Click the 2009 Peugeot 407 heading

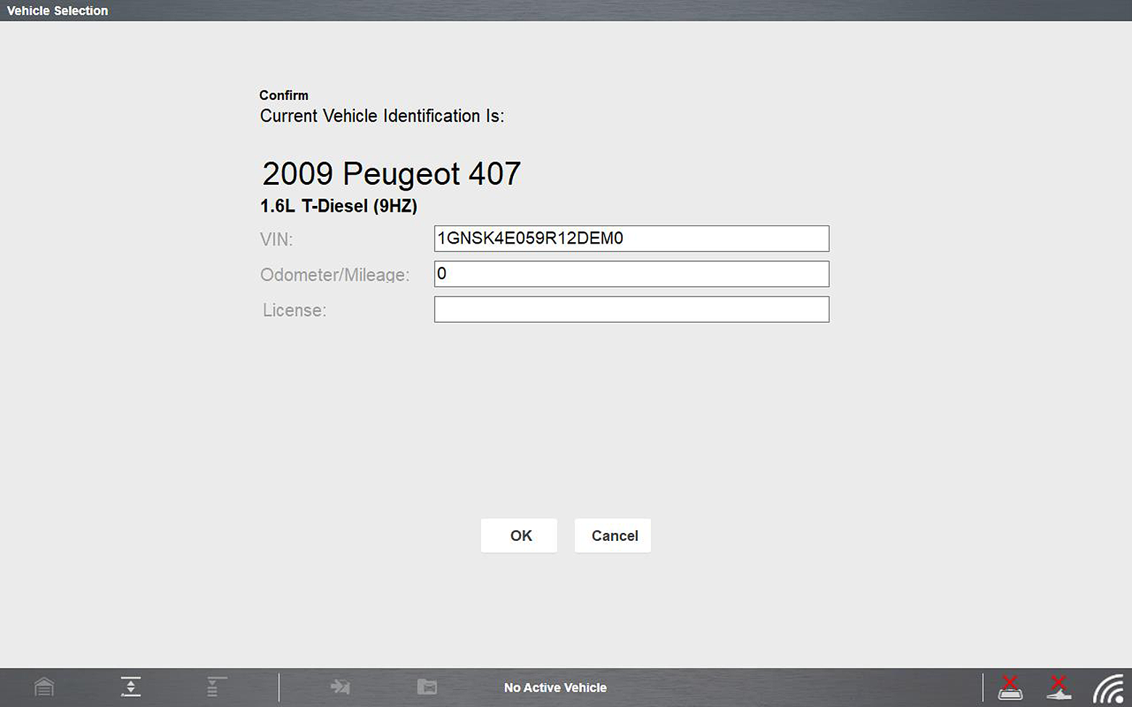click(391, 174)
